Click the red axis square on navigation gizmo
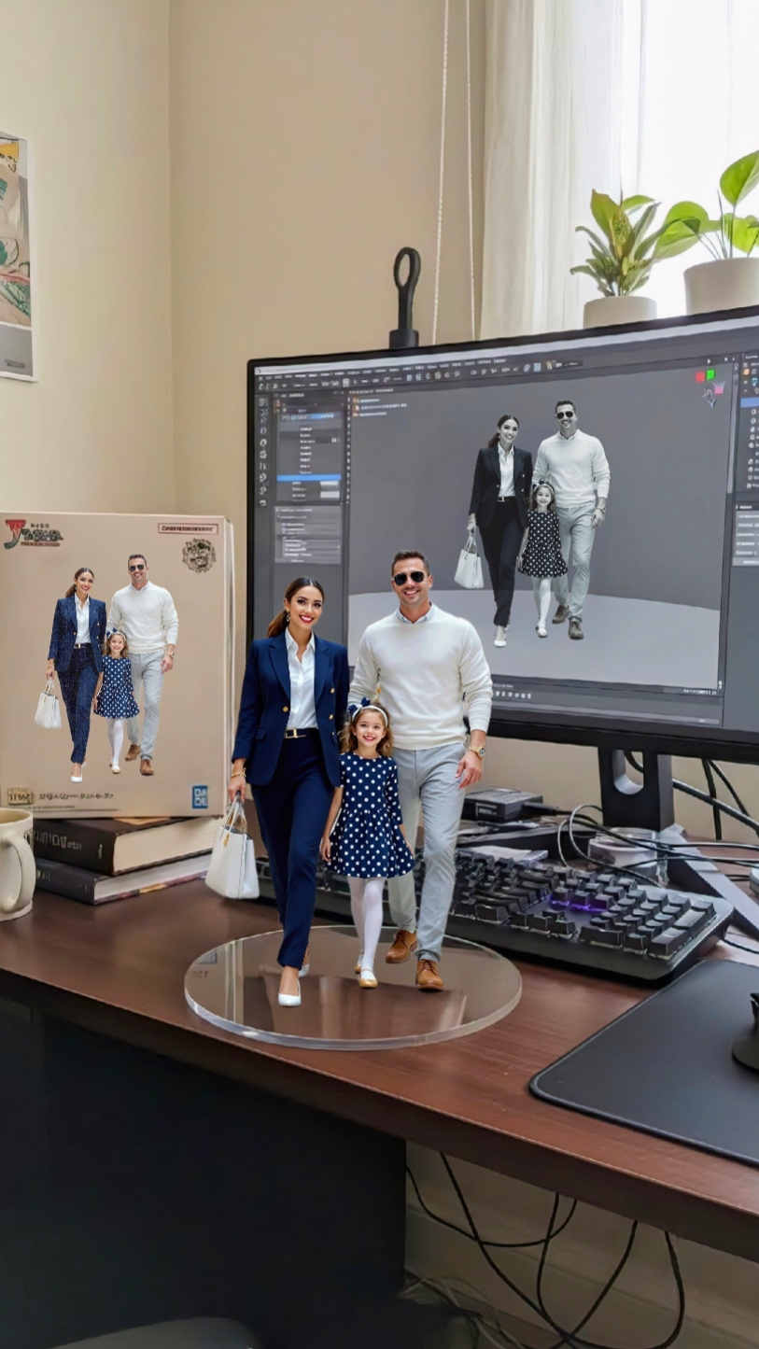Screen dimensions: 759x1349 pyautogui.click(x=699, y=375)
